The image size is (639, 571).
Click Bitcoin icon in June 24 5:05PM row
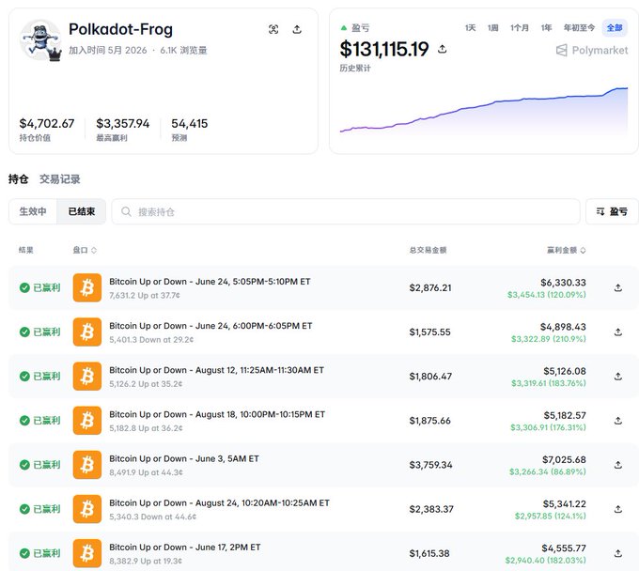[87, 287]
